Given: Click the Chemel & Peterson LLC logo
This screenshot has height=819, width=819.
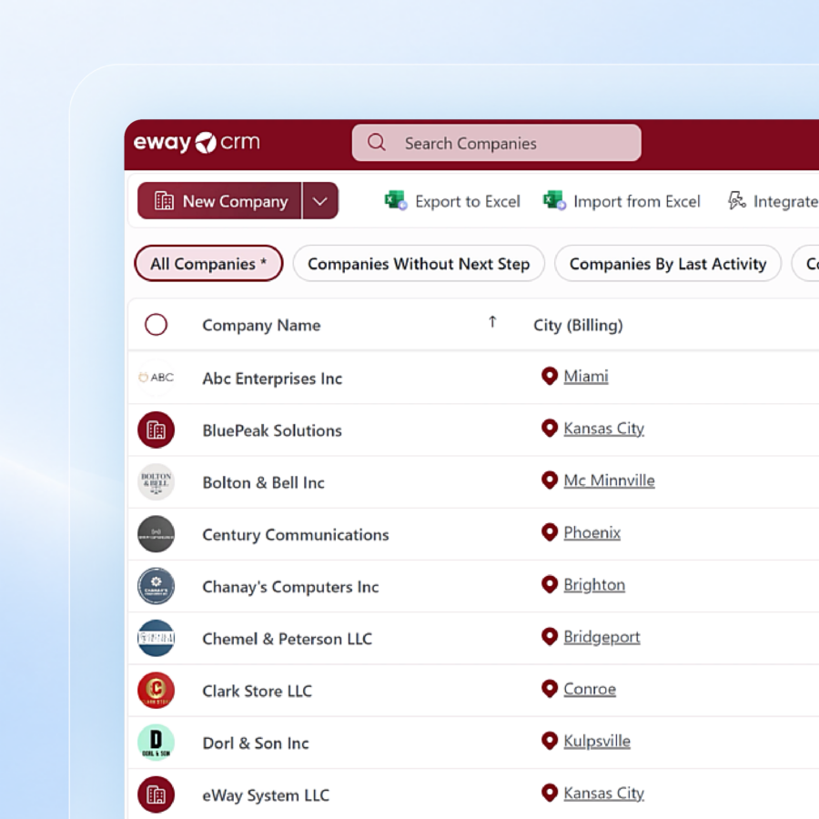Looking at the screenshot, I should coord(156,638).
